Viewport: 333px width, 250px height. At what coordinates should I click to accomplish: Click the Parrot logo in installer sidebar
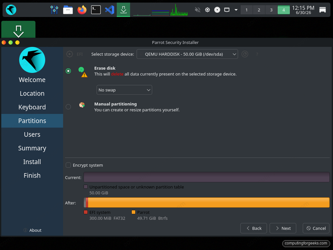pyautogui.click(x=32, y=60)
